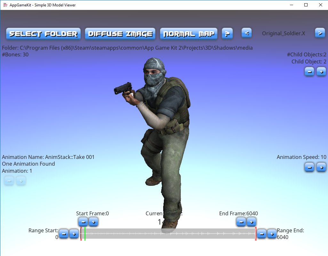Click the red start marker on timeline

tap(81, 234)
